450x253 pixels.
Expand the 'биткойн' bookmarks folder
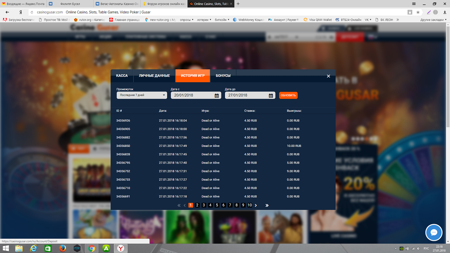click(222, 20)
